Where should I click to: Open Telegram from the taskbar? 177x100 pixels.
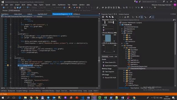pyautogui.click(x=48, y=97)
